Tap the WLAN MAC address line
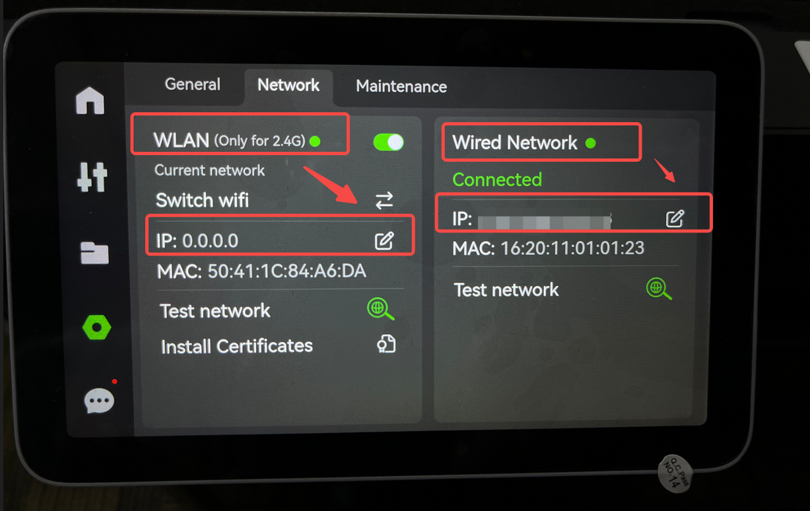 261,271
